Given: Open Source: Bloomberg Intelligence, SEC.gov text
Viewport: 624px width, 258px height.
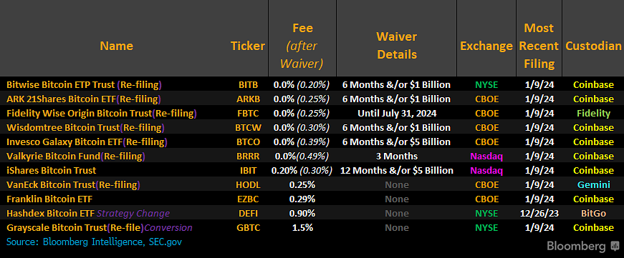Looking at the screenshot, I should point(94,242).
